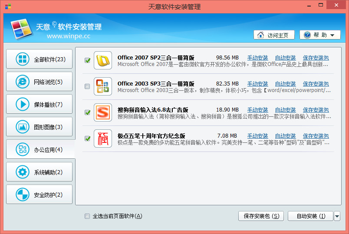Click the 7.08 MB size value

pyautogui.click(x=227, y=136)
